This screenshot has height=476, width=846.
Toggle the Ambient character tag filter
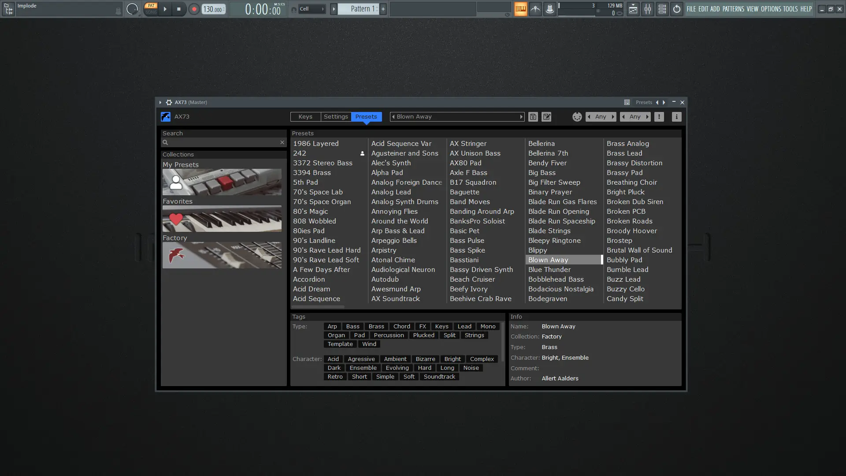point(395,359)
